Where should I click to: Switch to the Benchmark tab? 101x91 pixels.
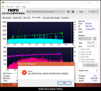point(7,18)
